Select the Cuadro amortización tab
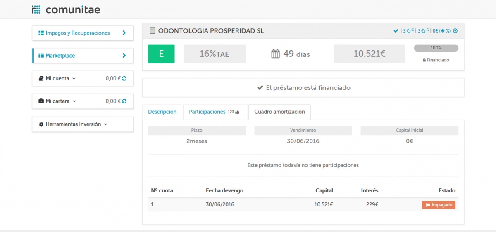The width and height of the screenshot is (496, 232). pyautogui.click(x=279, y=112)
